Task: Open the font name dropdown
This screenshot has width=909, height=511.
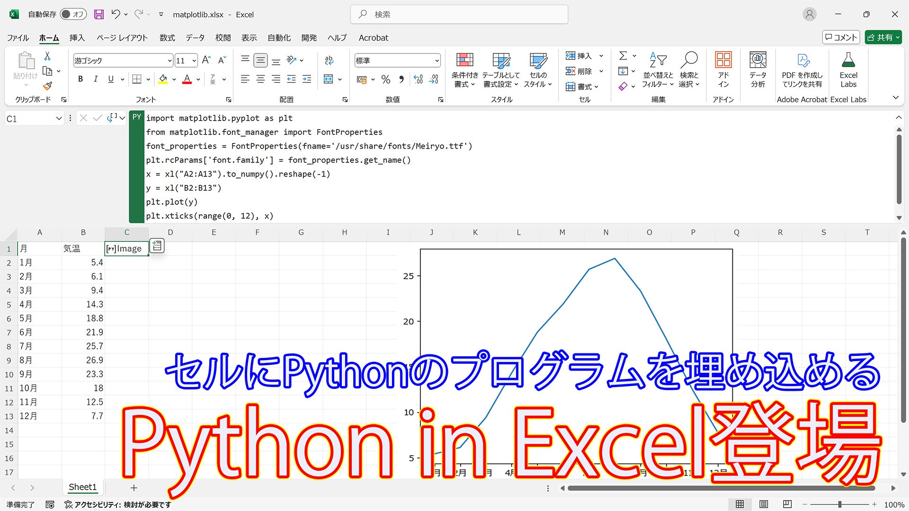Action: click(169, 61)
